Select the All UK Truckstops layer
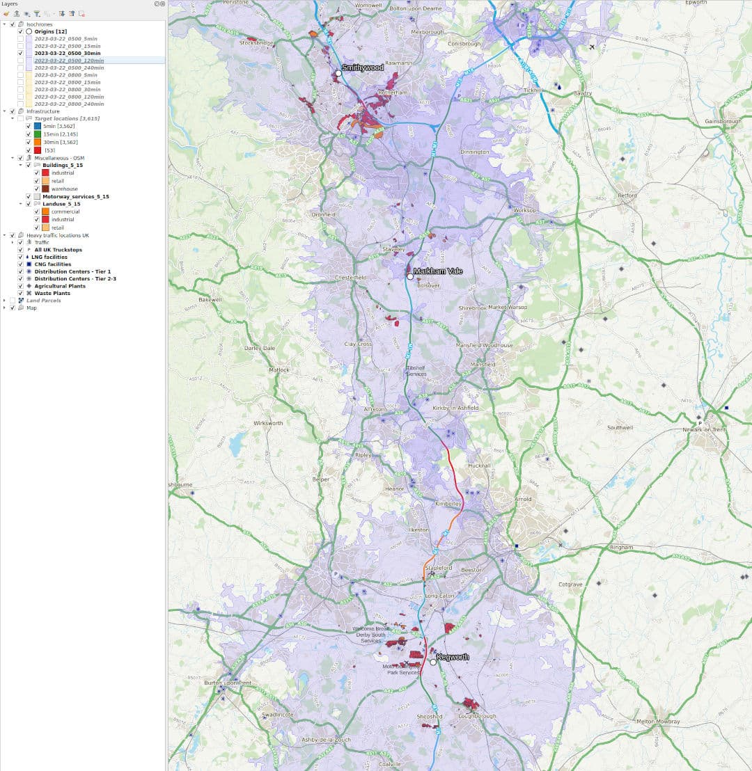Screen dimensions: 752x771 tap(58, 250)
